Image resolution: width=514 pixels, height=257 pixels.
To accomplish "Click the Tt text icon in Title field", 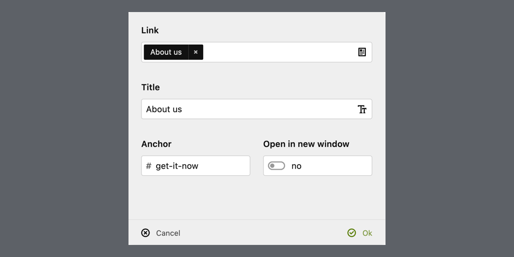I will click(362, 109).
